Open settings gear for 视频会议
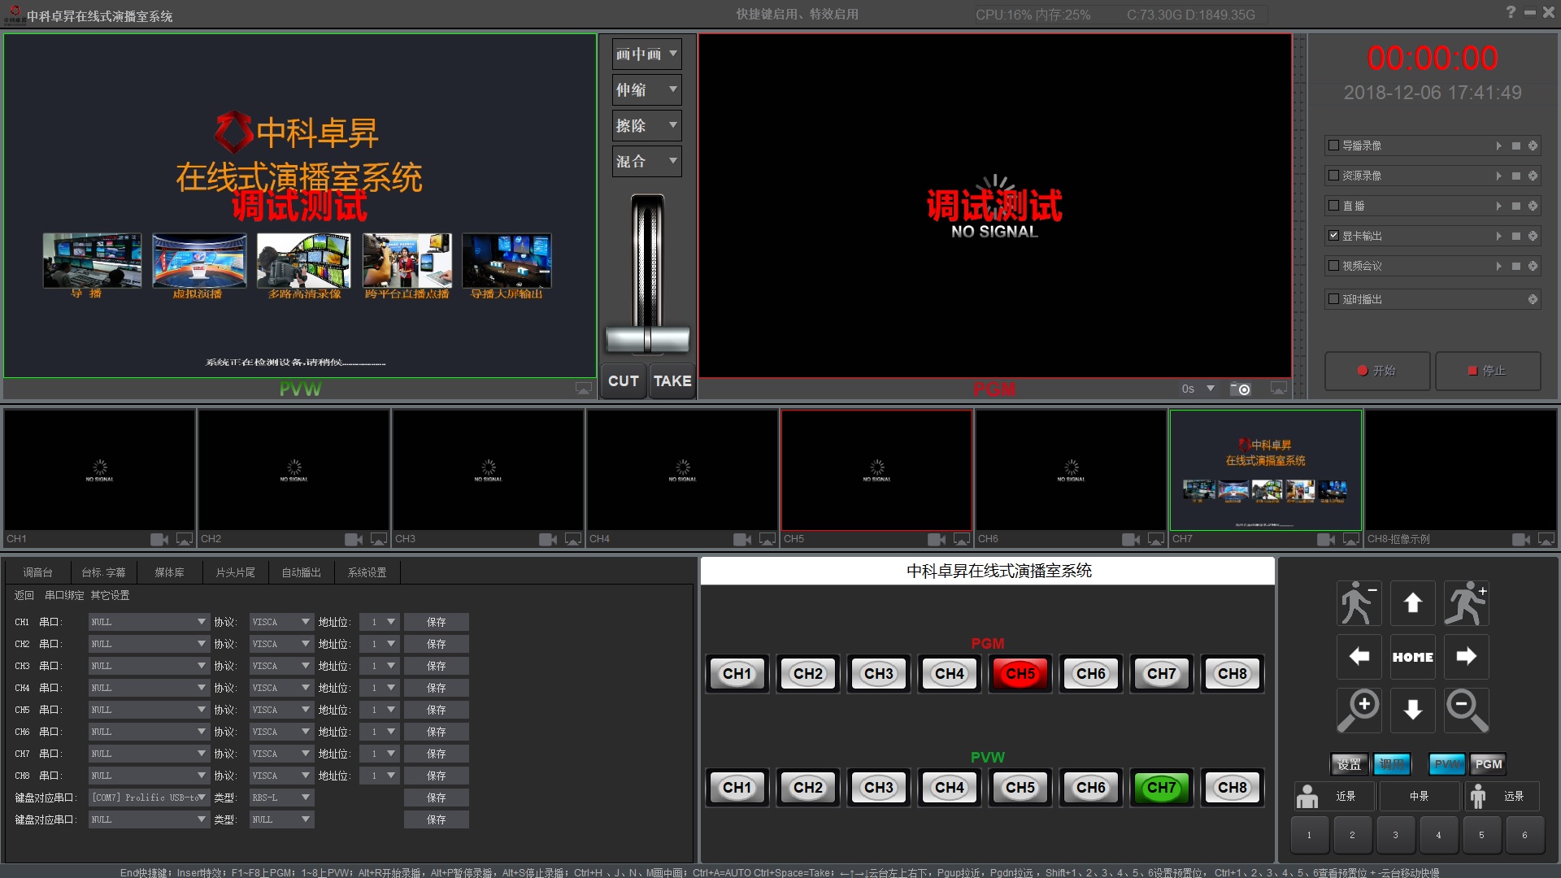Viewport: 1561px width, 878px height. [1533, 266]
